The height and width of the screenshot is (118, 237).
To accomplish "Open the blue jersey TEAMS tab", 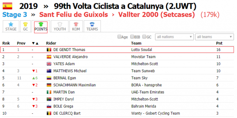I will (92, 26).
